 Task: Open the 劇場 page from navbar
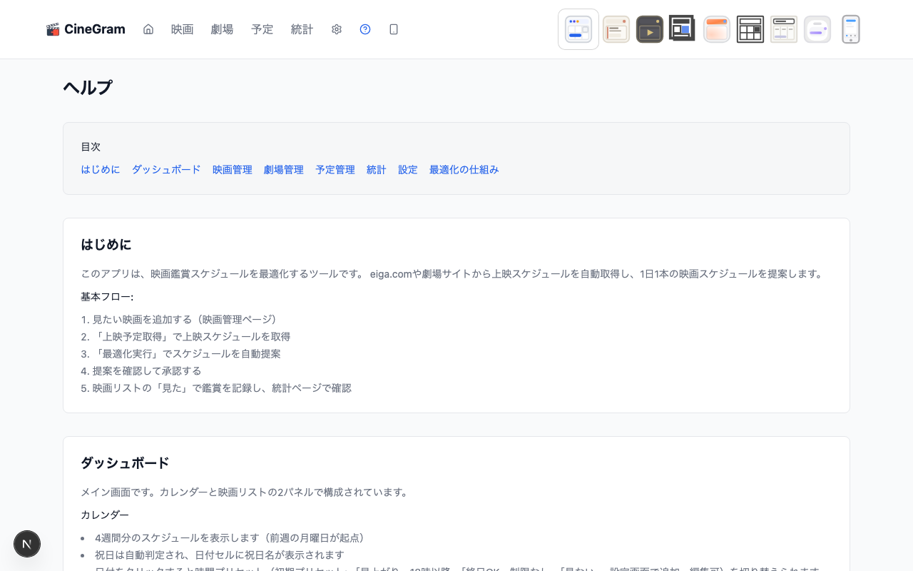point(223,29)
